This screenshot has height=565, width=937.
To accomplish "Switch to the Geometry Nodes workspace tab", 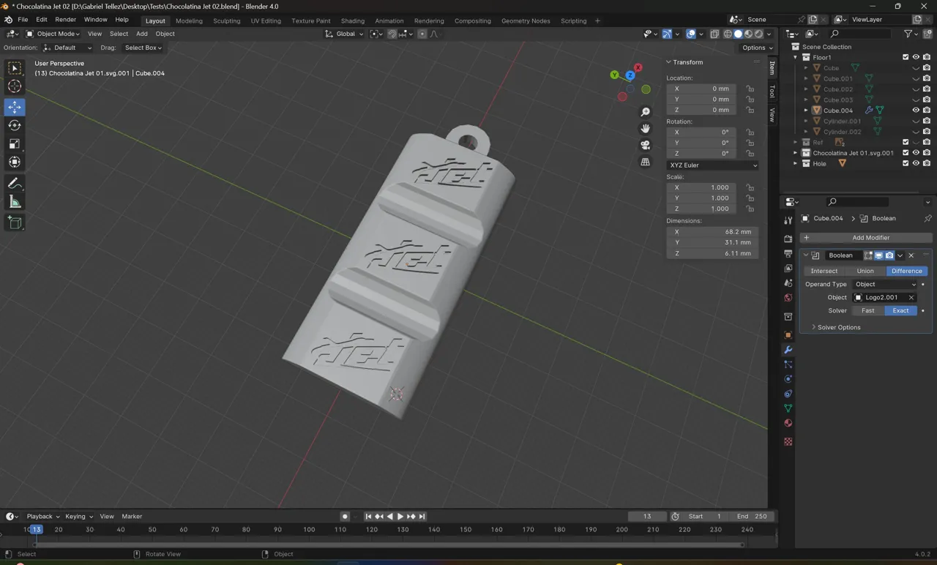I will click(x=526, y=20).
